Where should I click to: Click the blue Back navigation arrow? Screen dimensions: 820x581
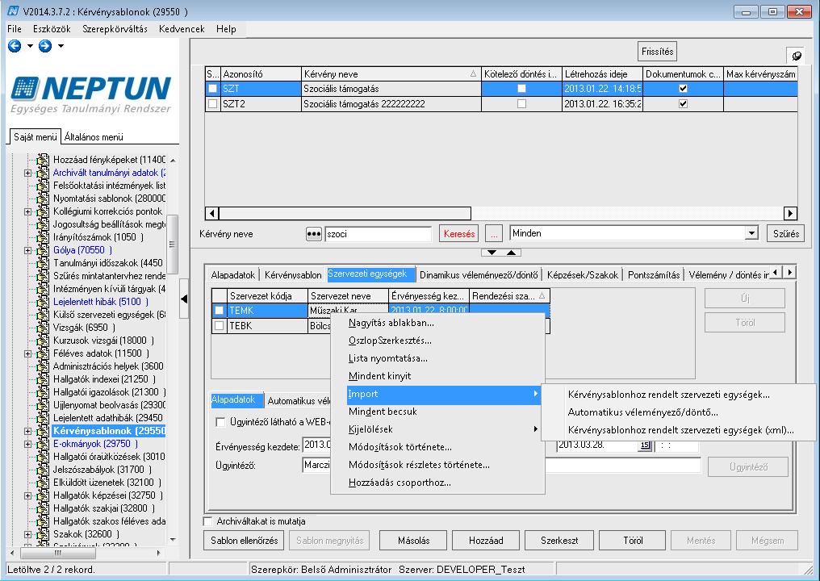point(15,46)
